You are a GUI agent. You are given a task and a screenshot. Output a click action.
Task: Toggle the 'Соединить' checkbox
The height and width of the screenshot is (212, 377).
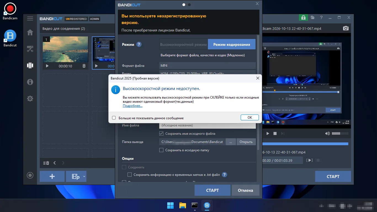tap(124, 167)
